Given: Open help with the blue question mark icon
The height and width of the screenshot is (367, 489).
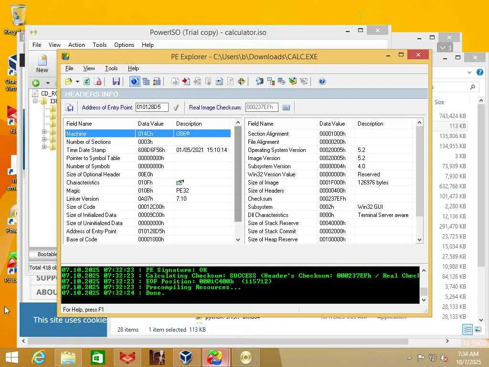Looking at the screenshot, I should pos(322,82).
